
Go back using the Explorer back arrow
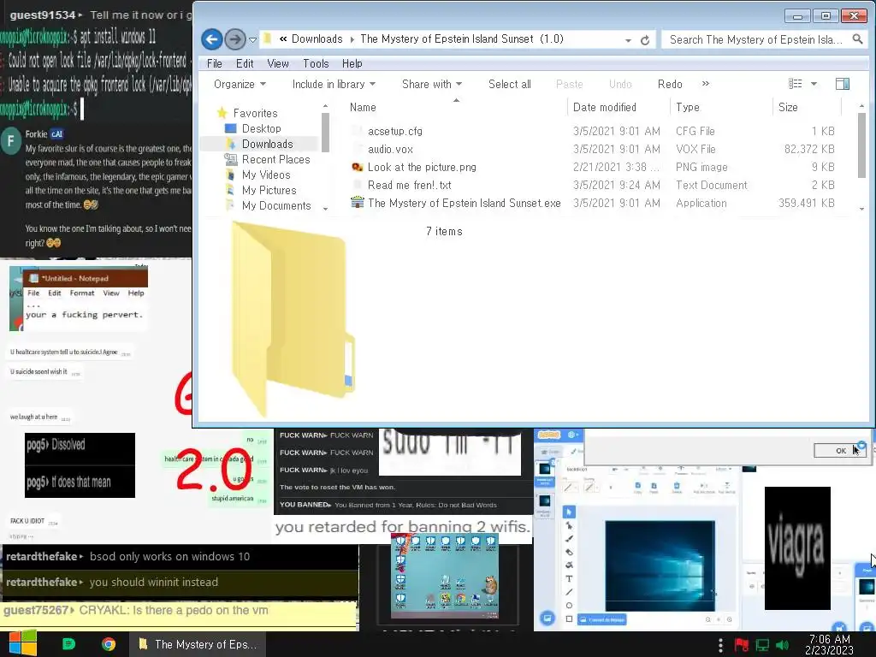212,39
